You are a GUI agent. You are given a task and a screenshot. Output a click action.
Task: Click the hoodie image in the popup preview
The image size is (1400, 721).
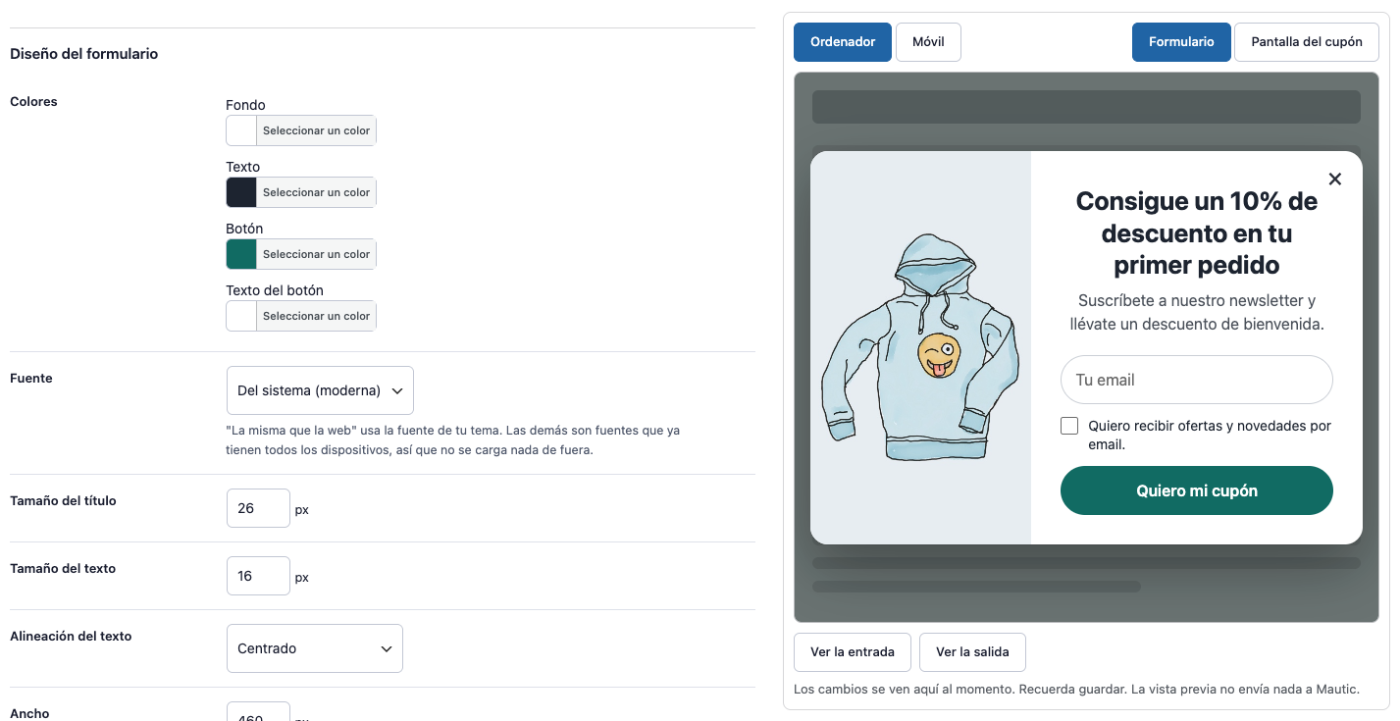pos(920,347)
